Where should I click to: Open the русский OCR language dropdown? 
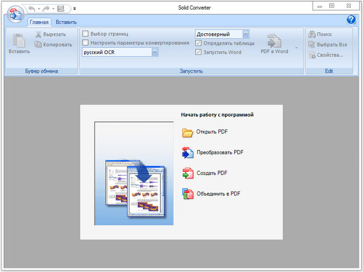pyautogui.click(x=155, y=52)
